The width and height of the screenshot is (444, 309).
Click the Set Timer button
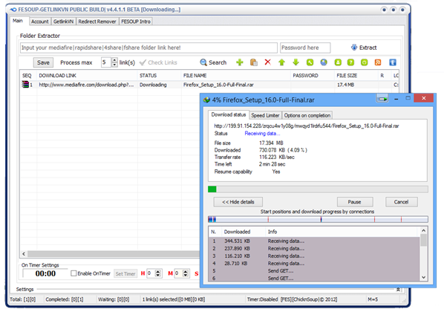tap(125, 273)
